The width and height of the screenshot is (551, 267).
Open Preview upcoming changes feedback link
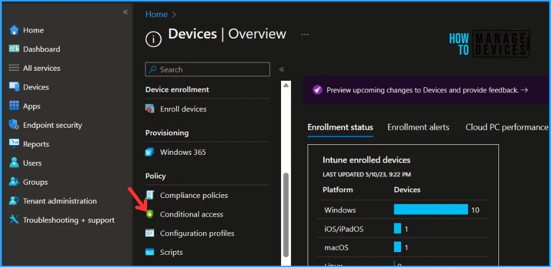tap(427, 90)
